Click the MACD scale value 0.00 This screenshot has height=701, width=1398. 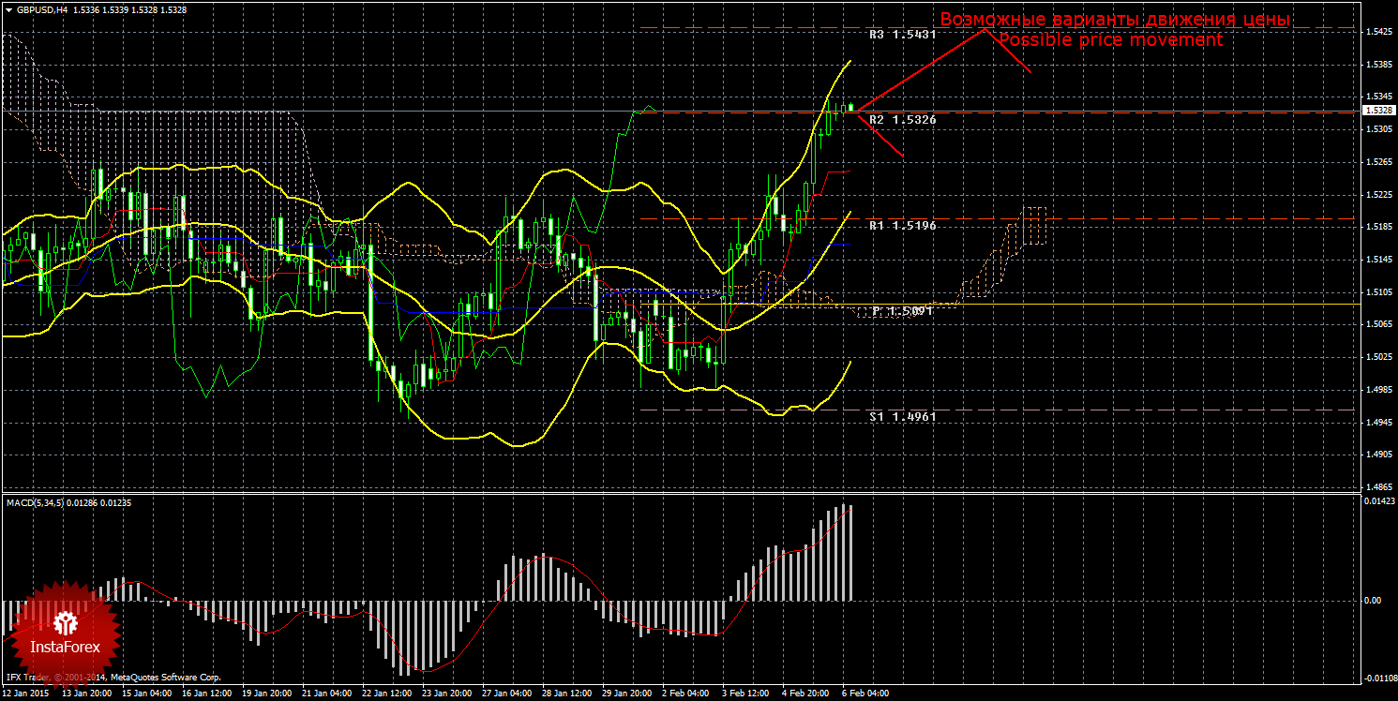(1372, 600)
